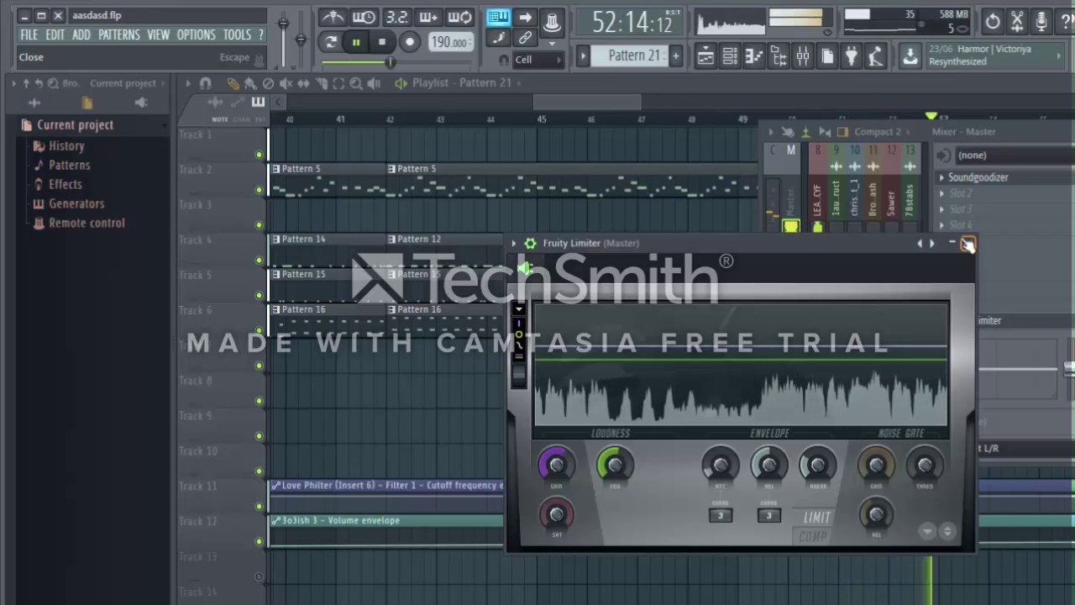The height and width of the screenshot is (605, 1075).
Task: Click the 190.000 tempo field
Action: (x=449, y=42)
